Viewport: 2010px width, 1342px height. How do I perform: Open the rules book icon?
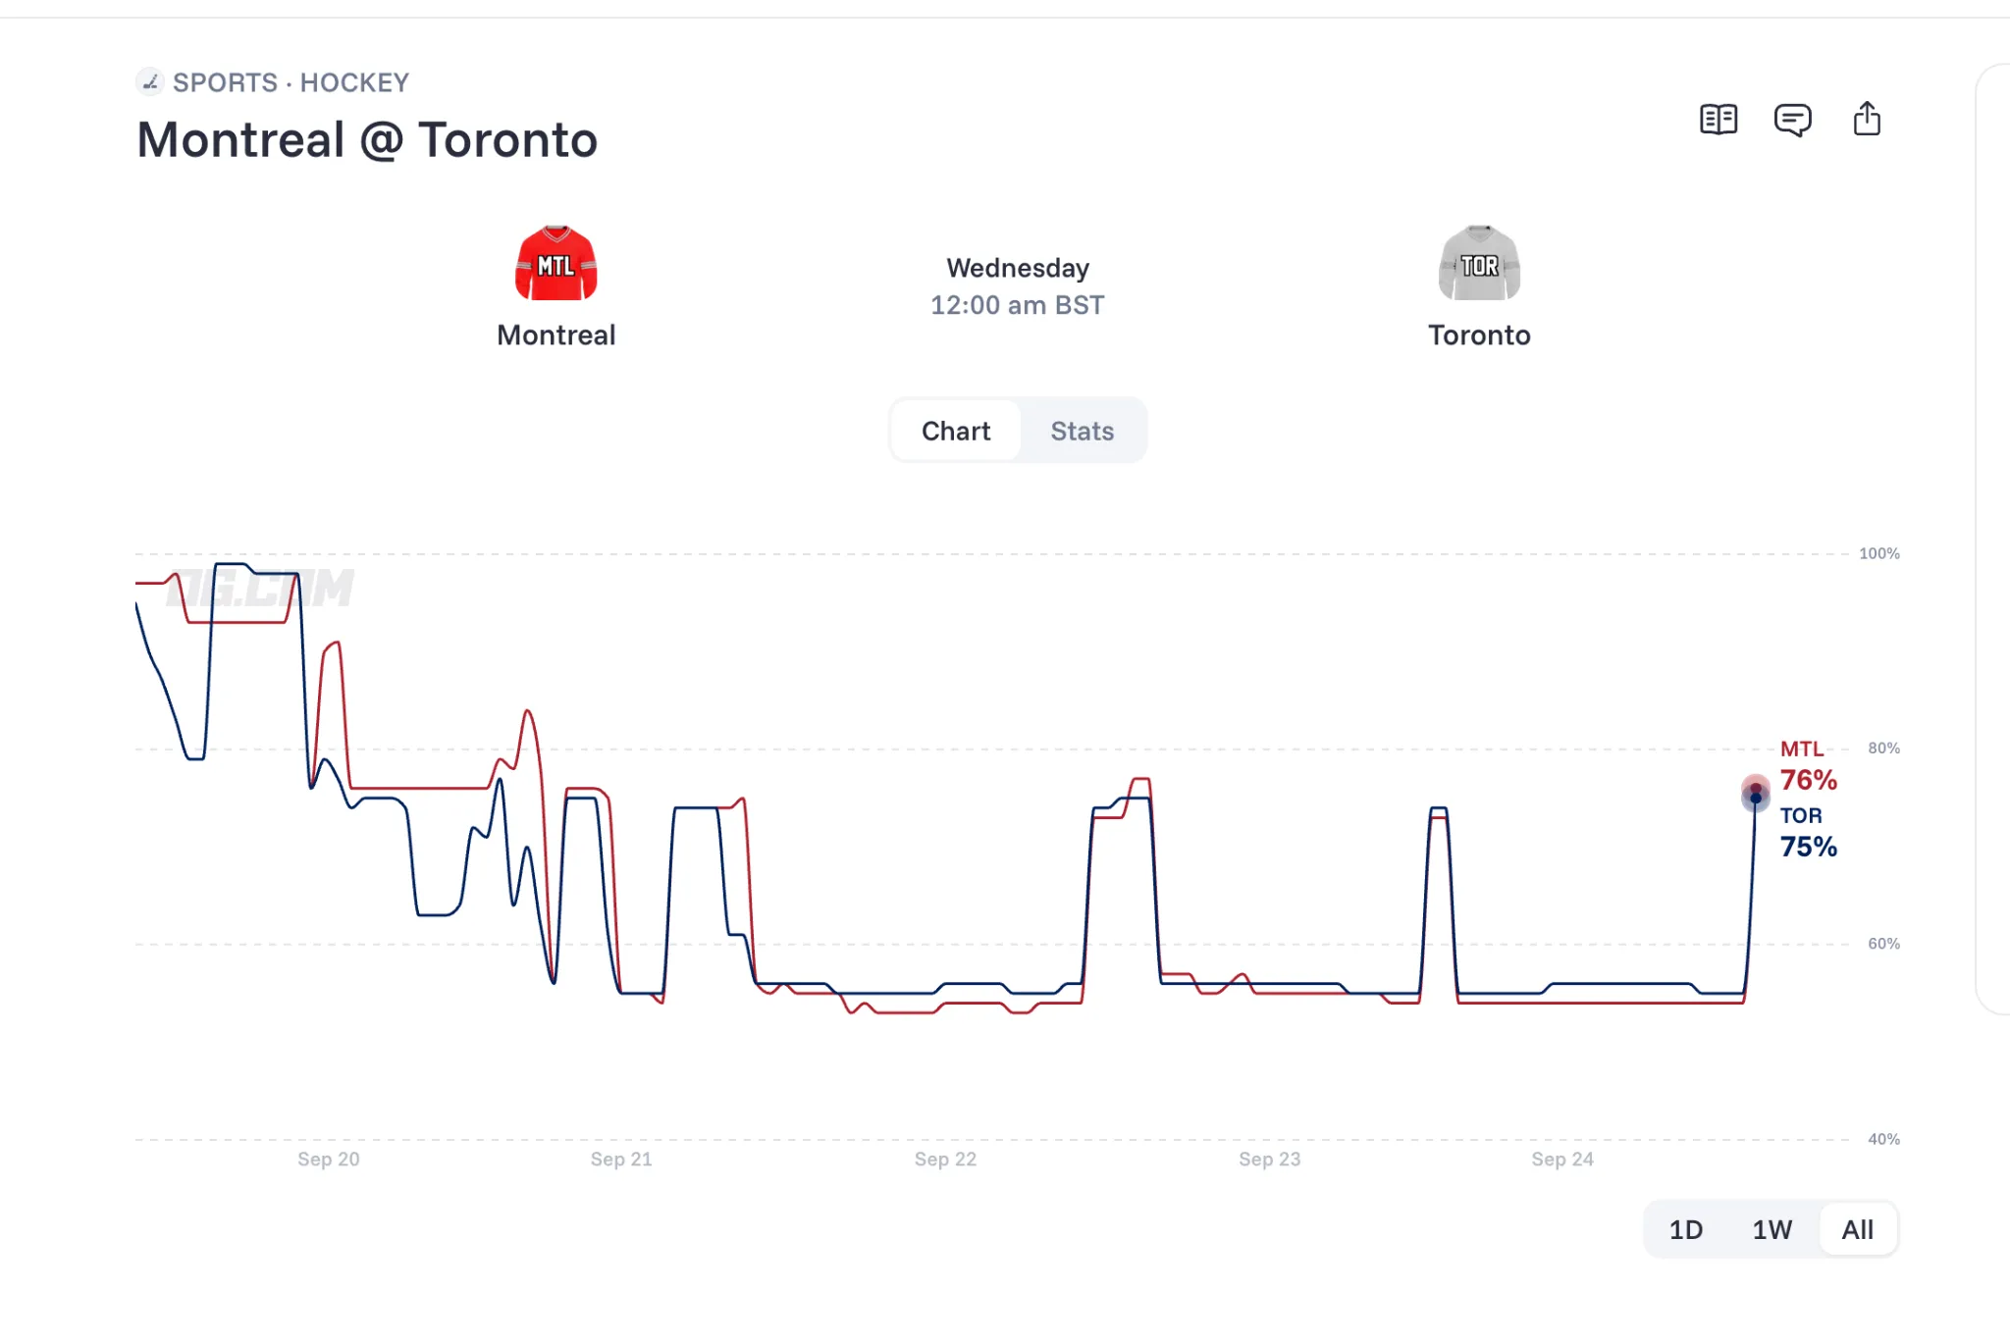(x=1719, y=120)
